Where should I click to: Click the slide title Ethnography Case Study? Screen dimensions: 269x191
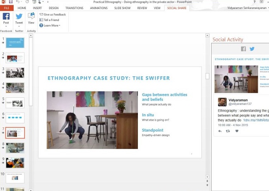point(109,78)
